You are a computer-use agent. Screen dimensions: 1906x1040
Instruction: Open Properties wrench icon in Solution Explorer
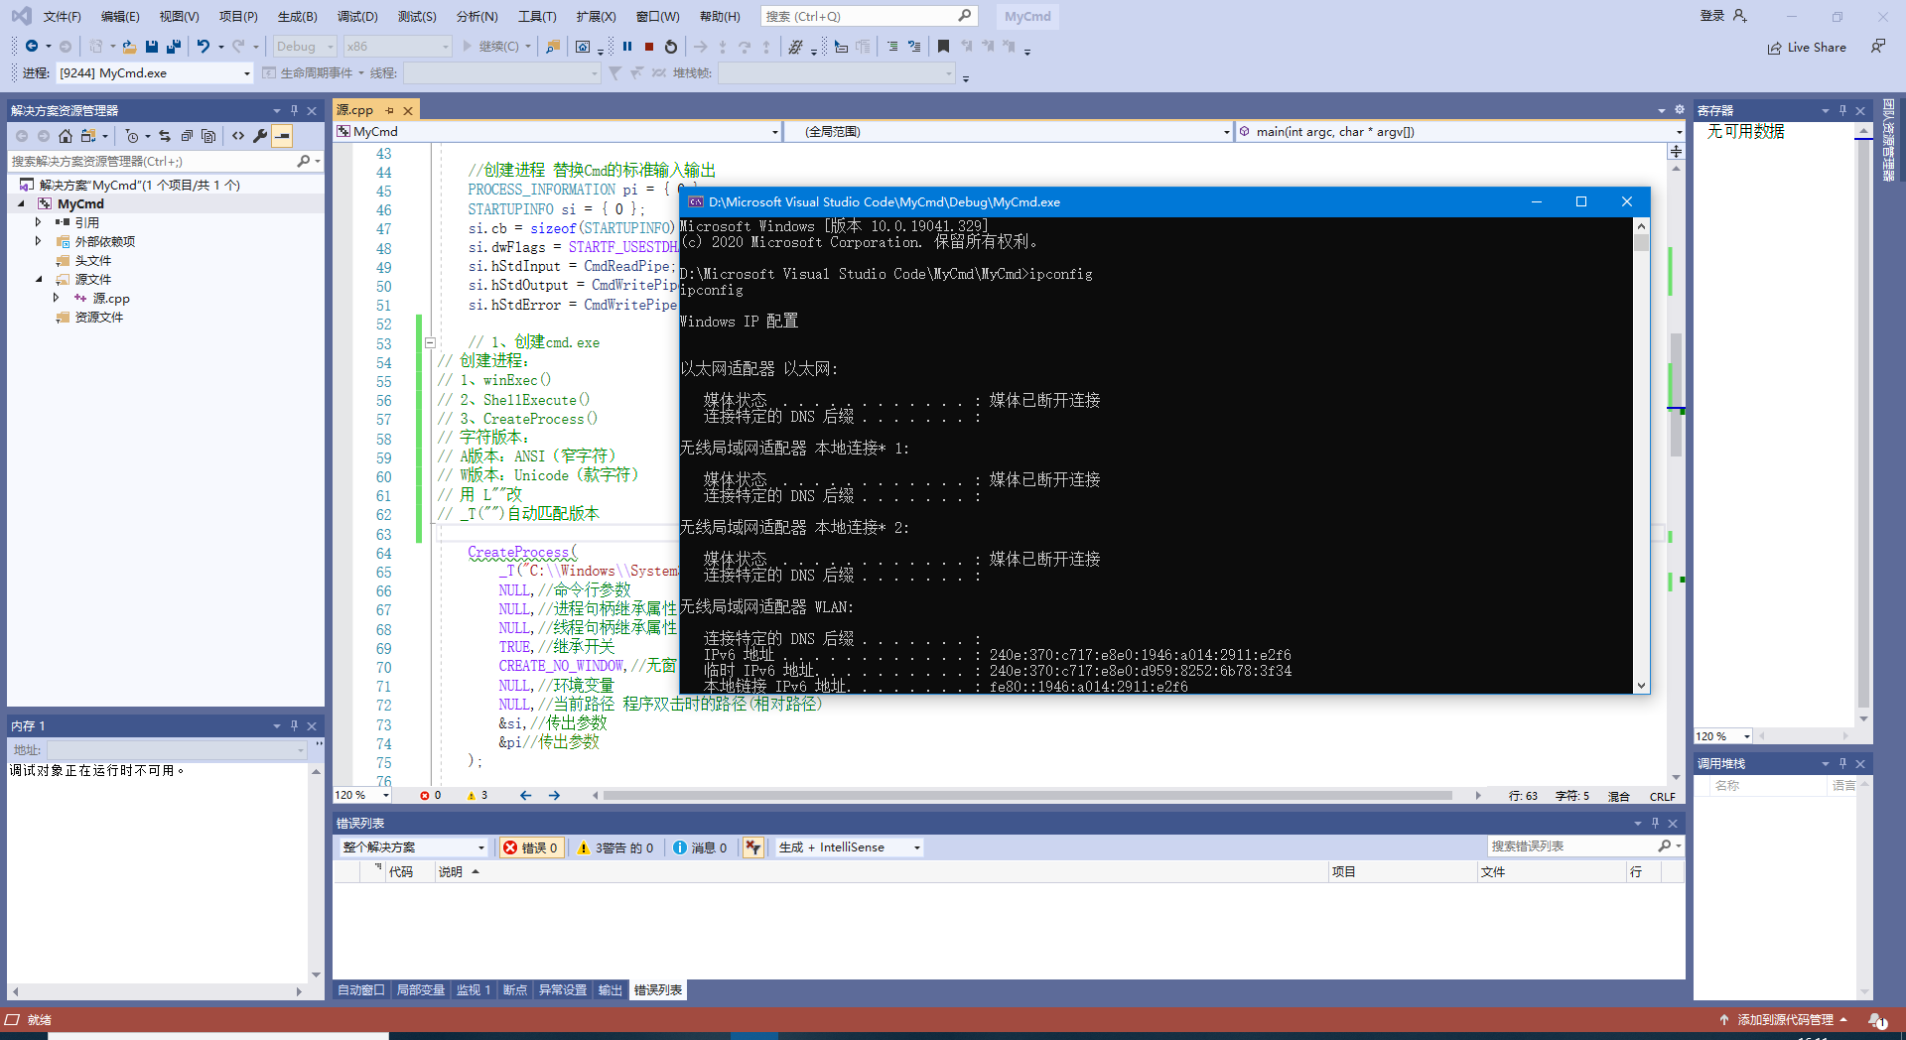pos(260,136)
